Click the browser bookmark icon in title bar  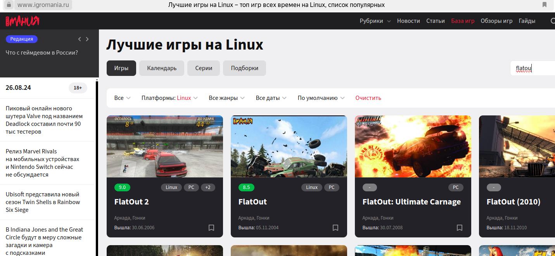(545, 5)
